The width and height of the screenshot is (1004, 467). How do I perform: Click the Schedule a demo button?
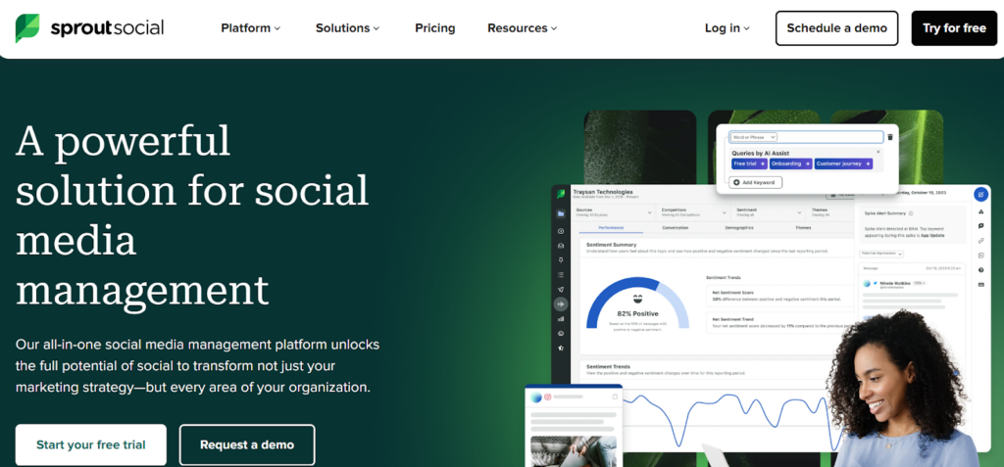click(836, 28)
